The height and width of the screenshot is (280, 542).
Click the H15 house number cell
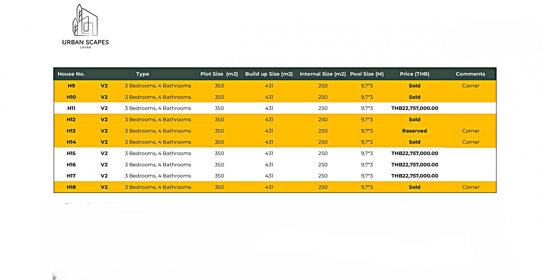(71, 153)
